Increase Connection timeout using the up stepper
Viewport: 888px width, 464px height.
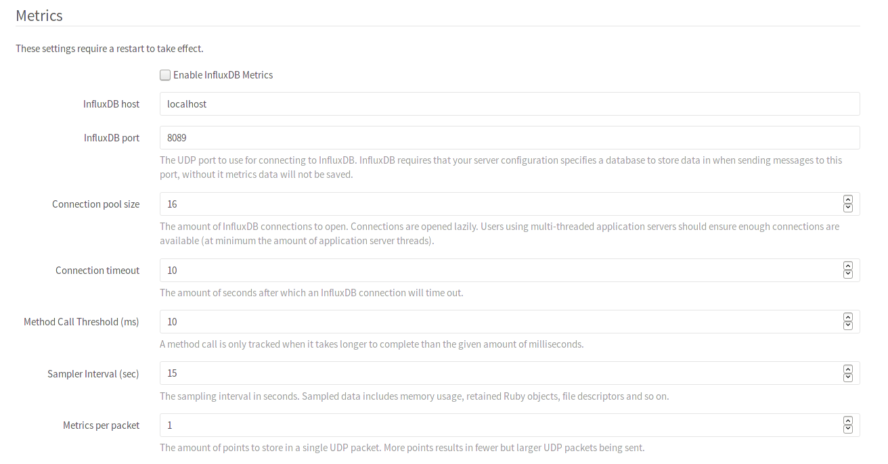[847, 266]
